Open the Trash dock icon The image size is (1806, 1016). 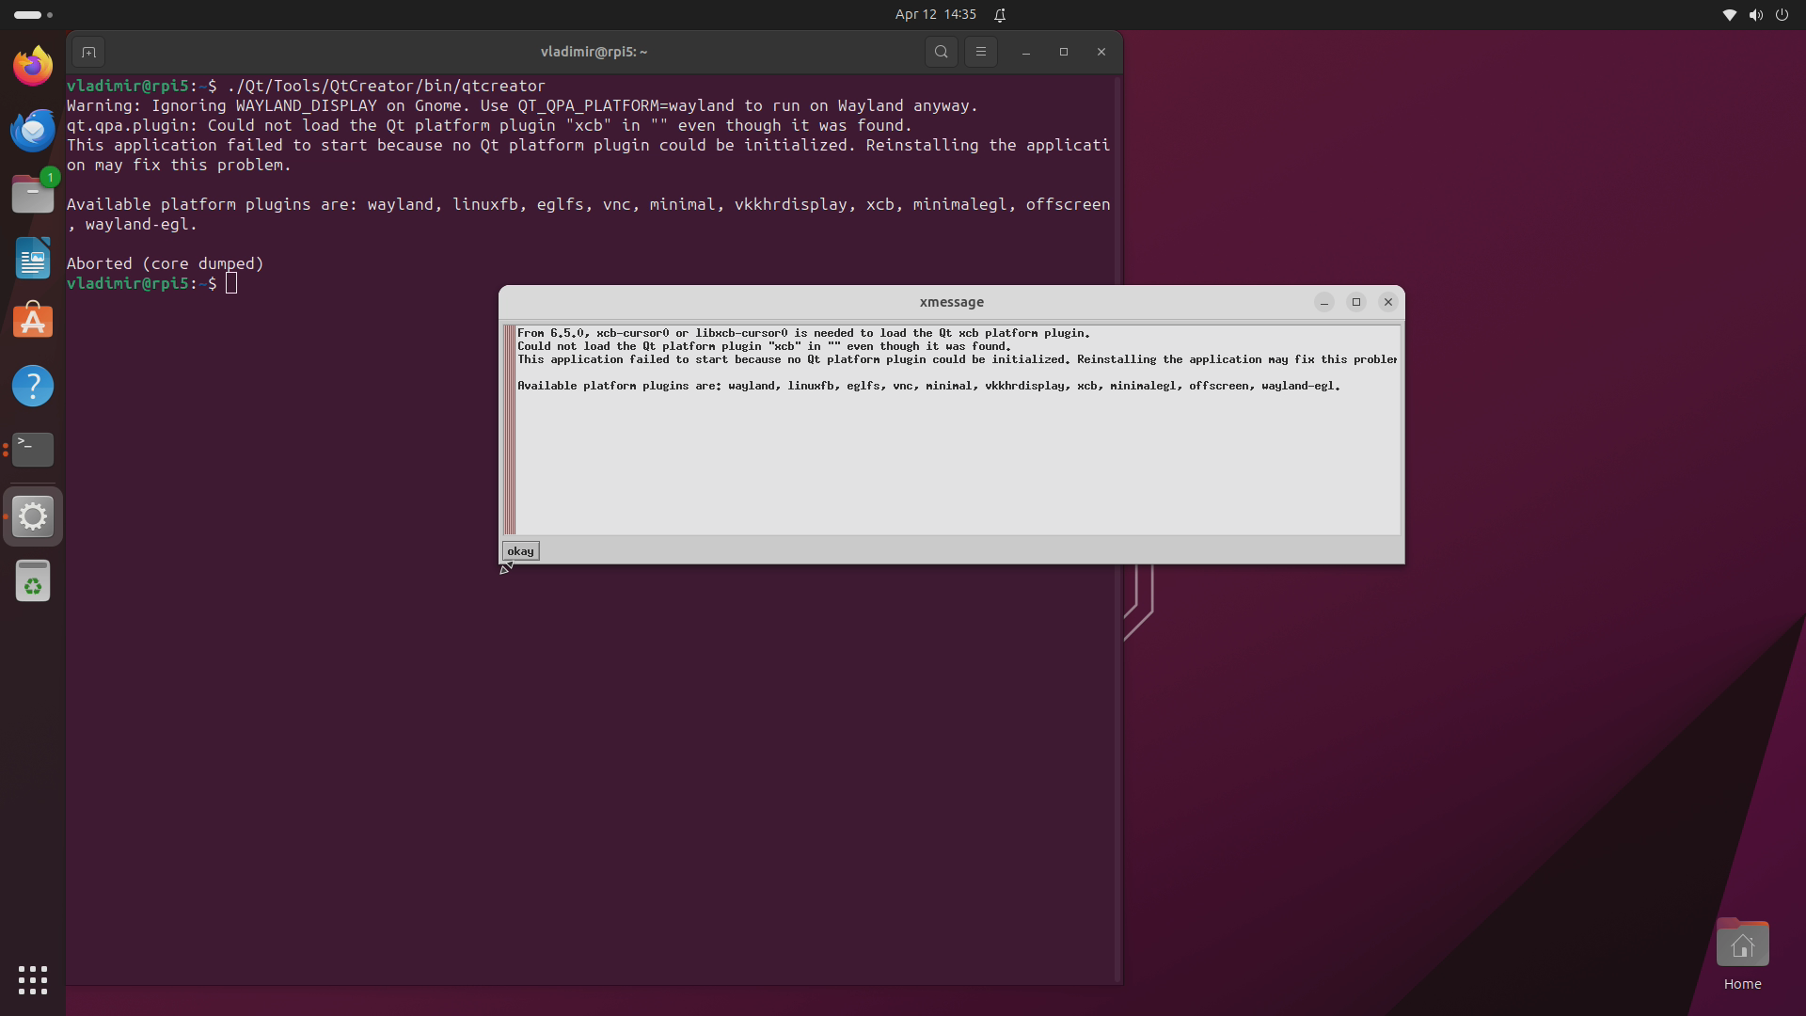pos(33,580)
